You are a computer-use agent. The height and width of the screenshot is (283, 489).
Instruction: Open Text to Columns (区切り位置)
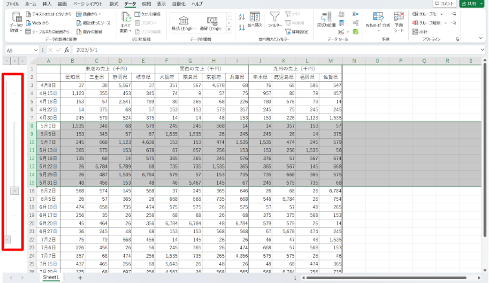(326, 19)
